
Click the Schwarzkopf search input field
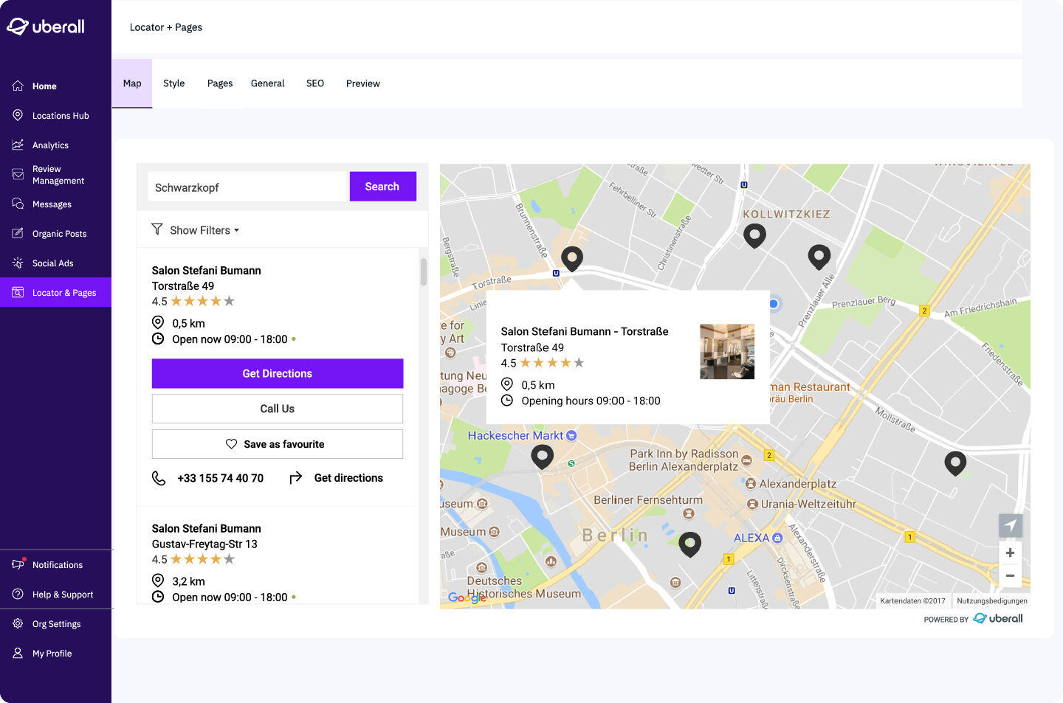[x=247, y=187]
